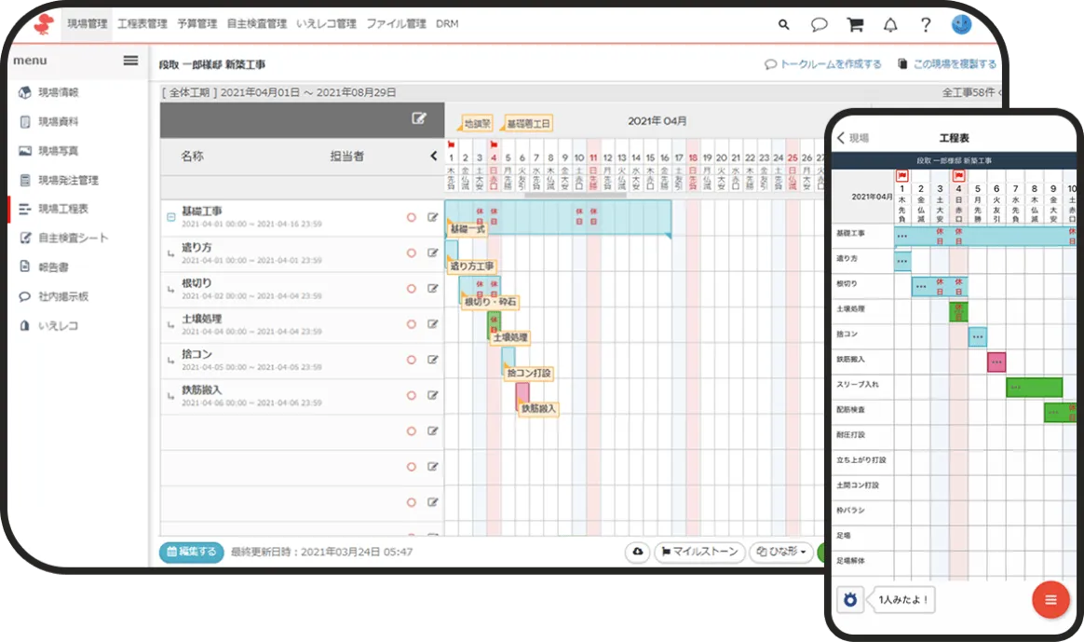
Task: Open the chat bubble icon in header
Action: pyautogui.click(x=819, y=25)
